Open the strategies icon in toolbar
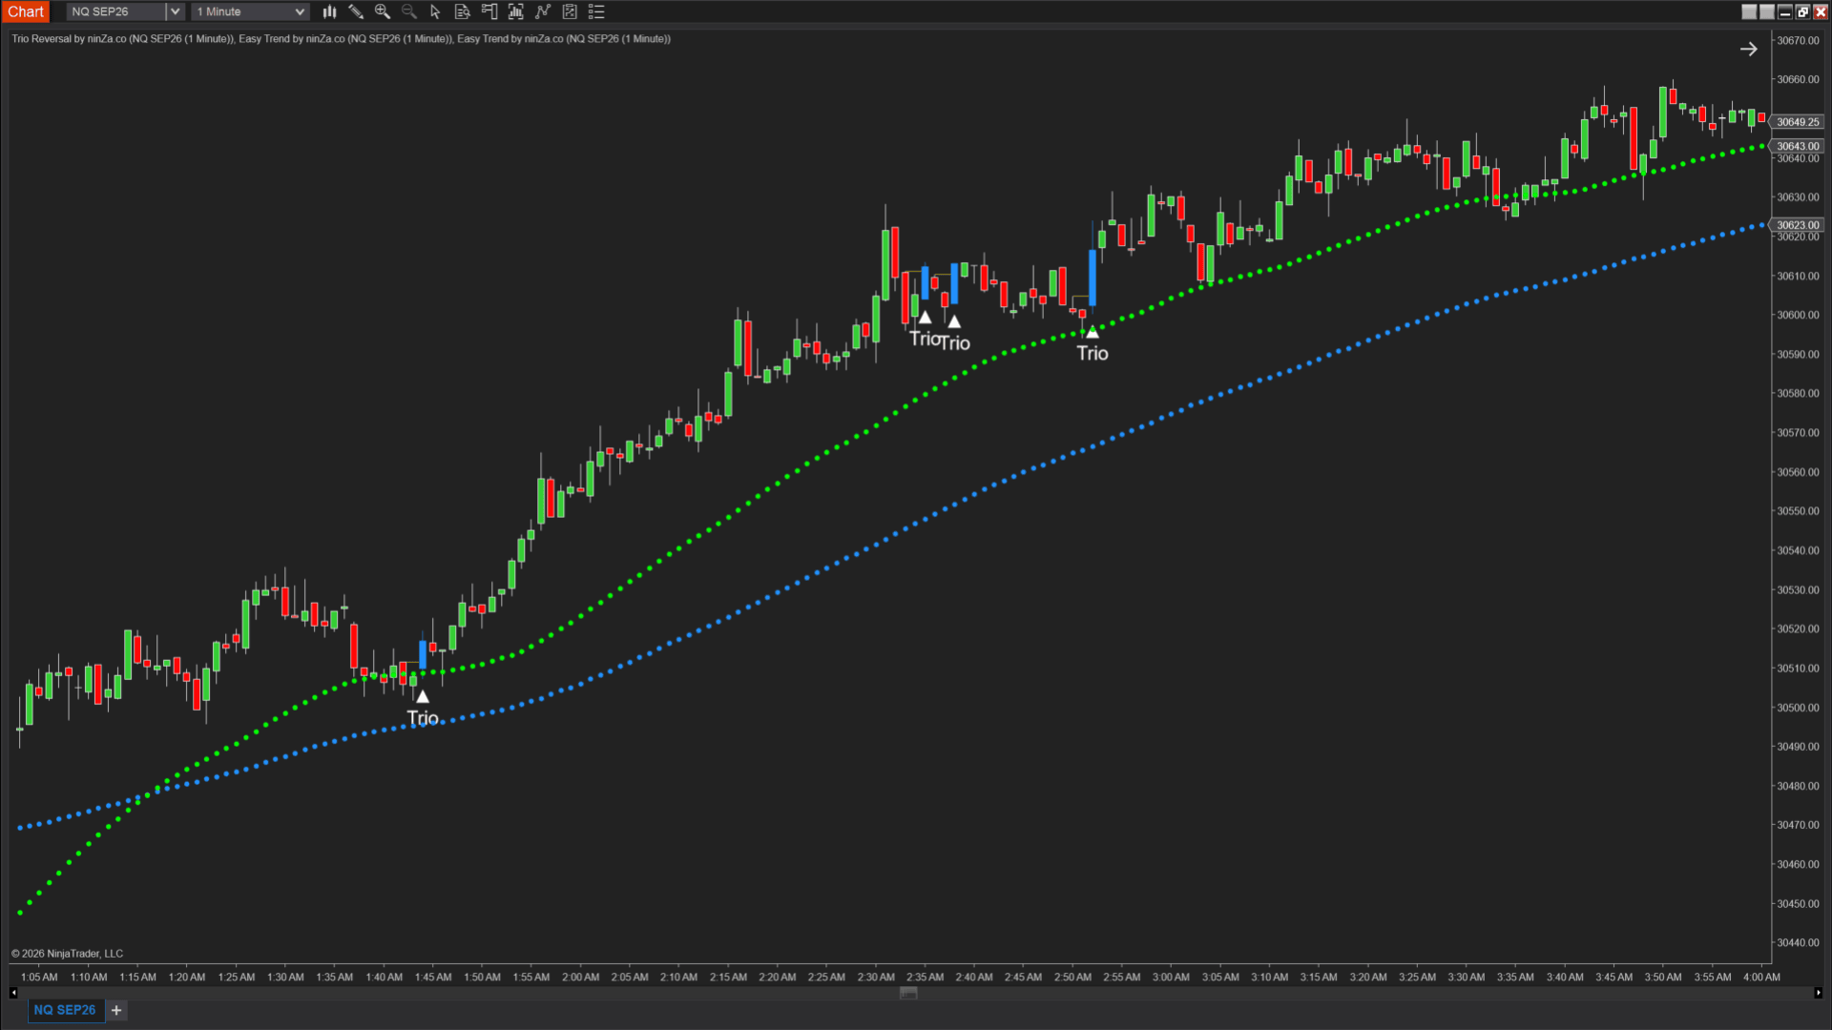This screenshot has width=1832, height=1030. click(x=570, y=11)
